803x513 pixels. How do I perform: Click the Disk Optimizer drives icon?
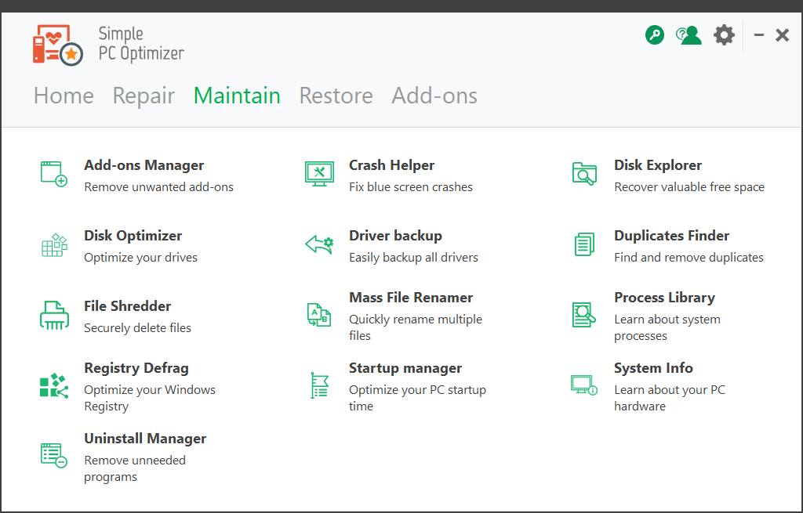point(53,244)
